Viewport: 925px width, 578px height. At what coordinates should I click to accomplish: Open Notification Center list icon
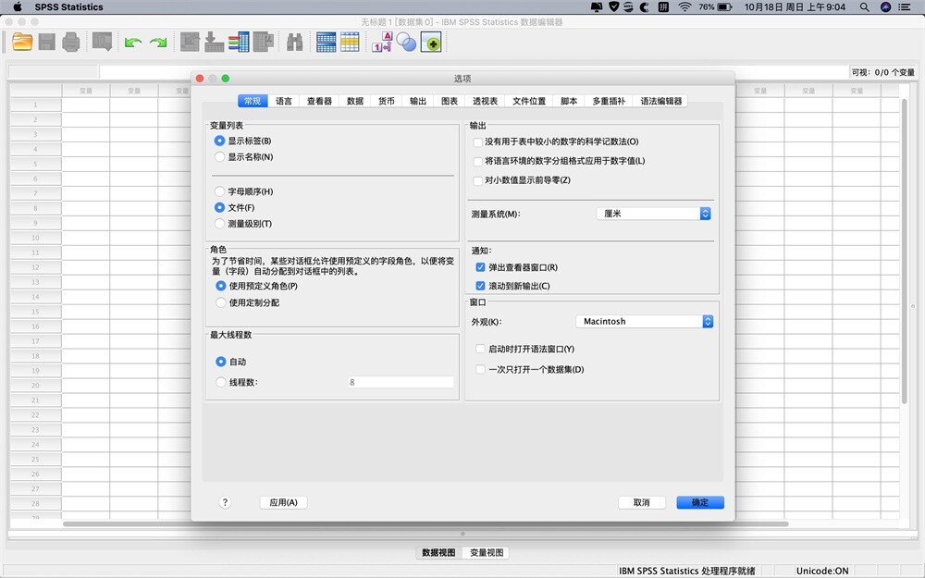click(x=905, y=7)
